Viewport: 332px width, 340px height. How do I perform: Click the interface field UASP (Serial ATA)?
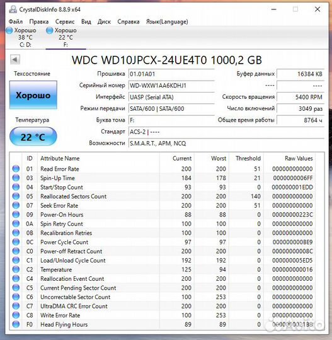[x=171, y=97]
